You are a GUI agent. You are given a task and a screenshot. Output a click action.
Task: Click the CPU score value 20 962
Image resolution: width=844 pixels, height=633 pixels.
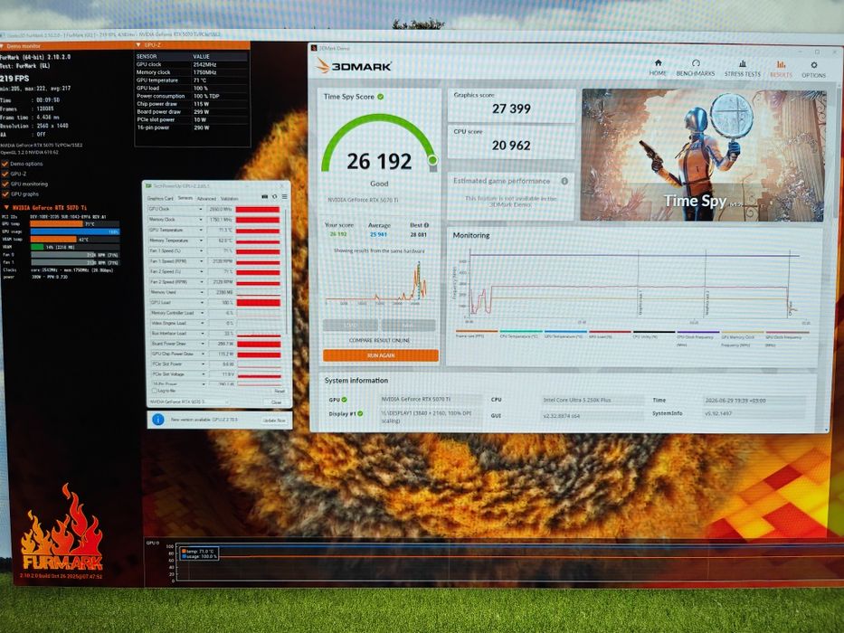tap(511, 146)
